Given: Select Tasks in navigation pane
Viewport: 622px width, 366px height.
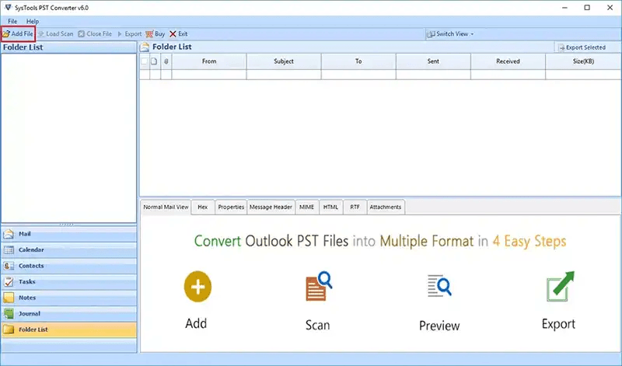Looking at the screenshot, I should (69, 282).
